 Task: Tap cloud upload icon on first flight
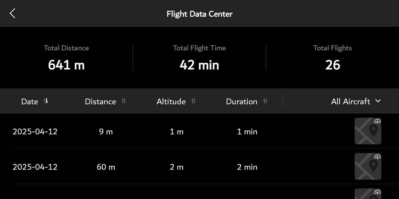(x=377, y=121)
